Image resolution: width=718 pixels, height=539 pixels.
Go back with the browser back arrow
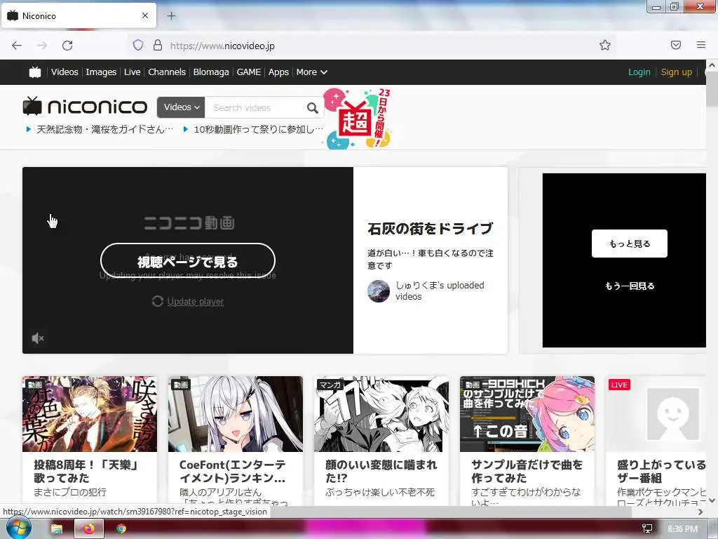click(x=17, y=46)
